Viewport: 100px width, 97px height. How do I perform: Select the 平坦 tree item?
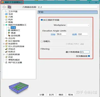pyautogui.click(x=13, y=27)
